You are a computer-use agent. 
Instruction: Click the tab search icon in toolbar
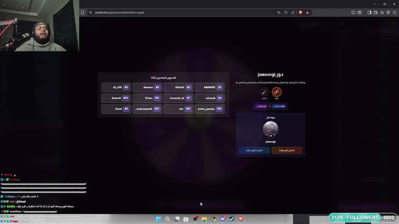359,12
